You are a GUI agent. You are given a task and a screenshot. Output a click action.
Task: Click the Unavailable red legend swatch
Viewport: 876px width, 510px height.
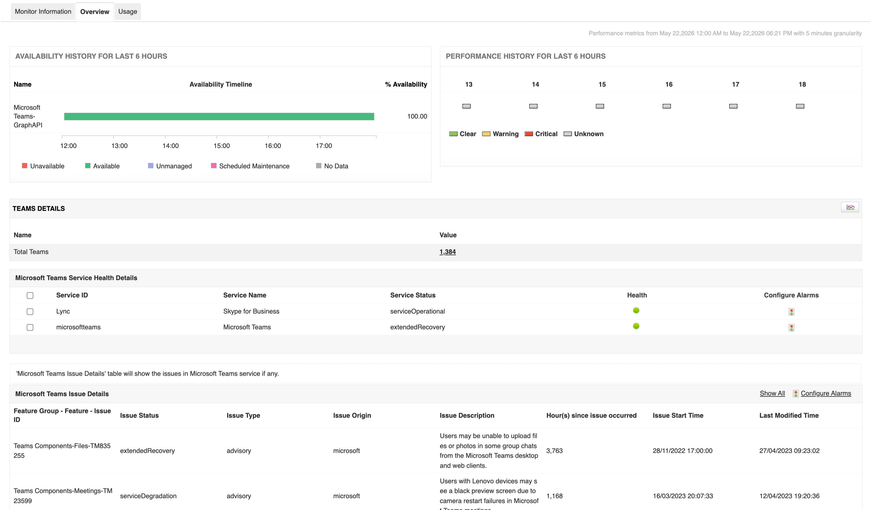pyautogui.click(x=24, y=166)
